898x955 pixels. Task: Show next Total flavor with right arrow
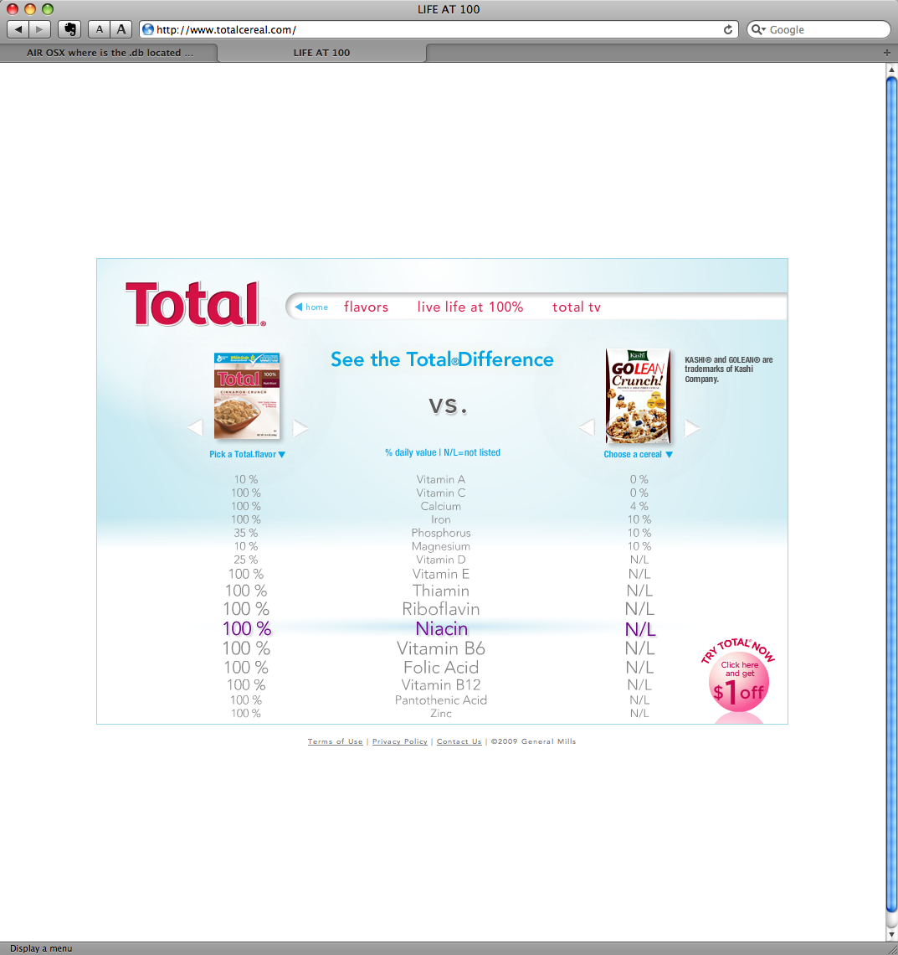point(300,427)
